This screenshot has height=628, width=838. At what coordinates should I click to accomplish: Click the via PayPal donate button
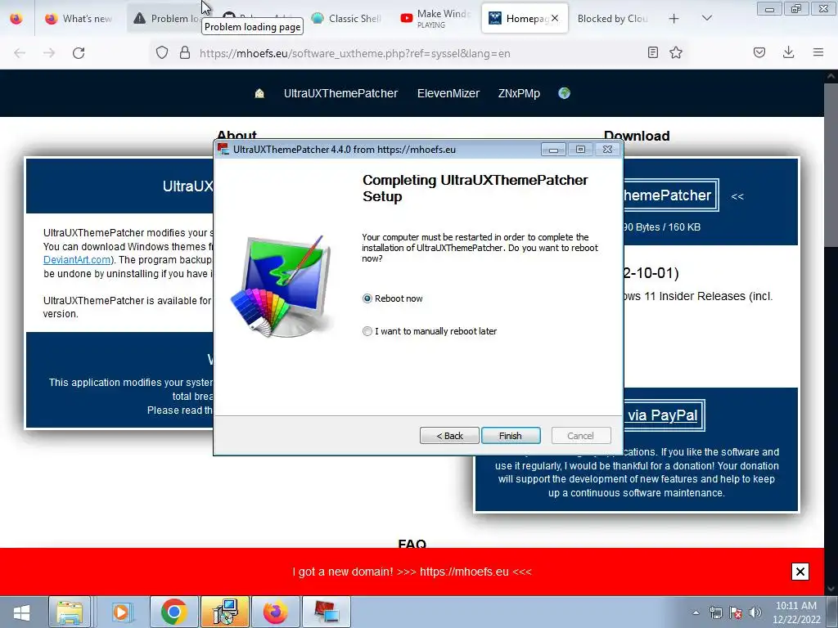pos(663,415)
